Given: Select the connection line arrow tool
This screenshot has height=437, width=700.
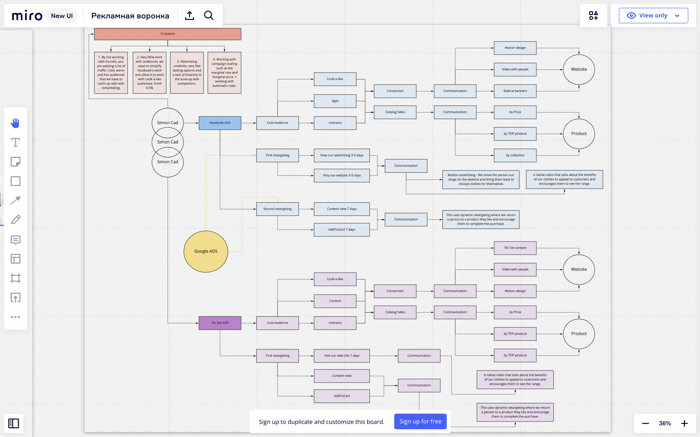Looking at the screenshot, I should [x=15, y=200].
